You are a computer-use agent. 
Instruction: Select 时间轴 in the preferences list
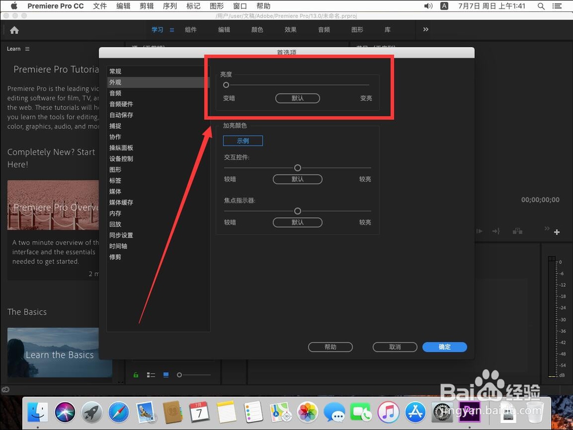[158, 246]
